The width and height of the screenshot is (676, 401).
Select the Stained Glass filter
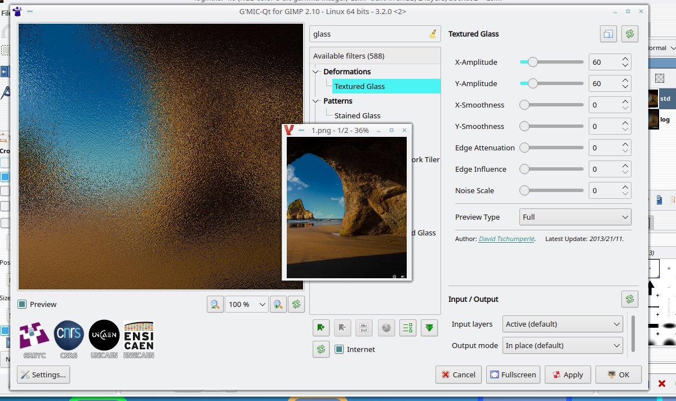[357, 115]
